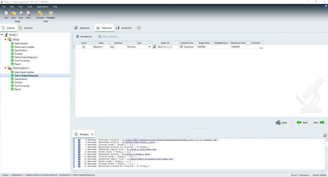Select Report under Optimization 1
The image size is (328, 177).
18,89
